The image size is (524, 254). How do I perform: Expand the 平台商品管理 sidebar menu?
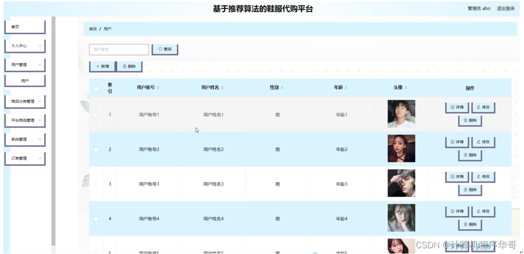coord(25,121)
